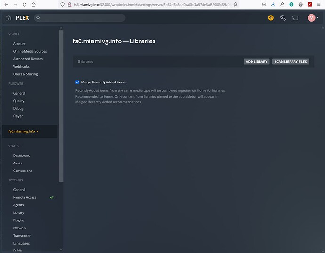This screenshot has width=325, height=253.
Task: Click sidebar scroll-down arrow
Action: pyautogui.click(x=61, y=249)
